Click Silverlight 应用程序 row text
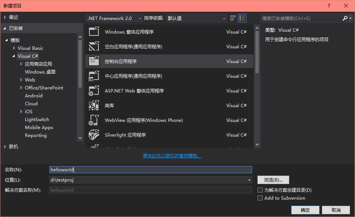 [125, 135]
